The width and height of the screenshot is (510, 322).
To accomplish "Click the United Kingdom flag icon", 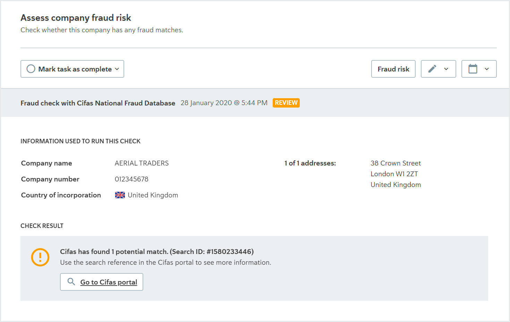I will click(x=120, y=195).
